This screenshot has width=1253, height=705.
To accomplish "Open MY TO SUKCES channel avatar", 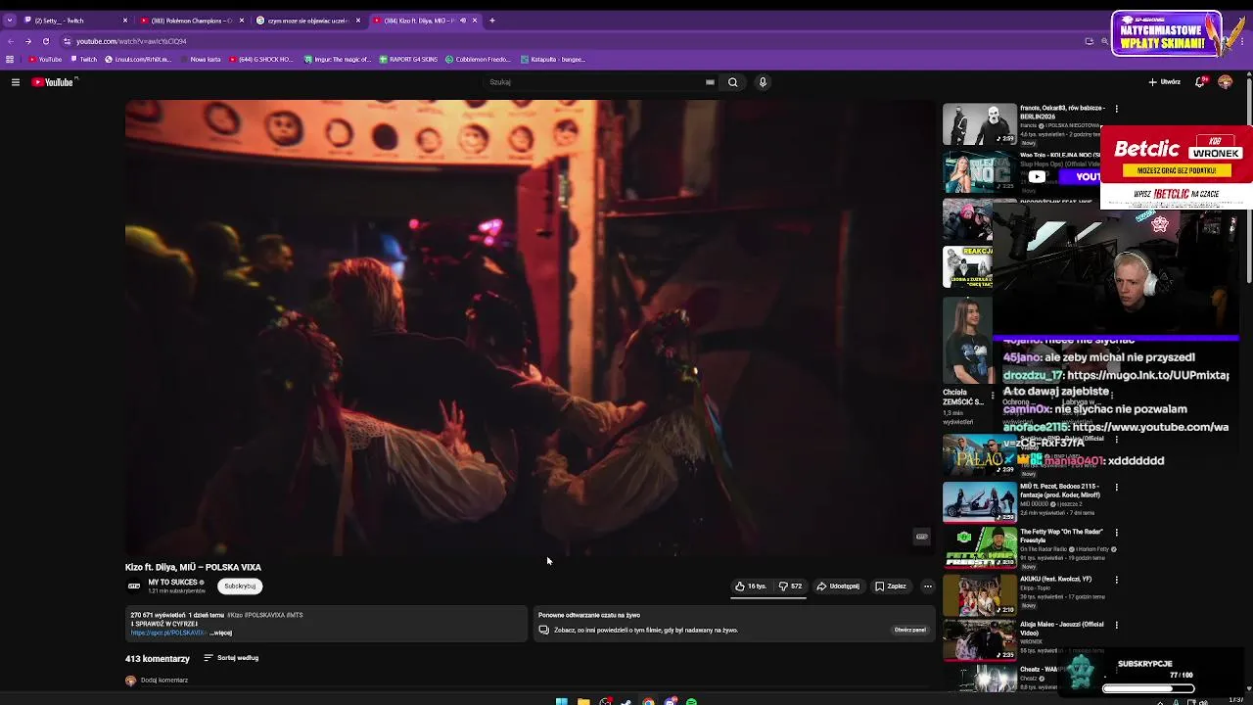I will tap(134, 587).
